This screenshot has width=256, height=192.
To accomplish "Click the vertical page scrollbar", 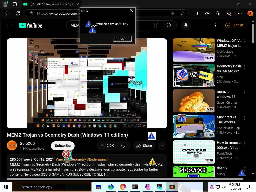I will click(253, 34).
